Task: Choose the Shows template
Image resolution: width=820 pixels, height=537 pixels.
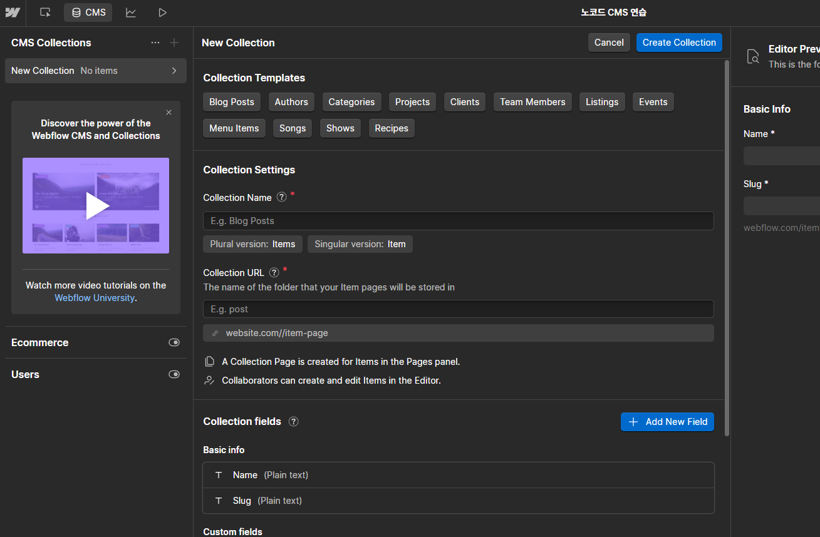Action: tap(340, 128)
